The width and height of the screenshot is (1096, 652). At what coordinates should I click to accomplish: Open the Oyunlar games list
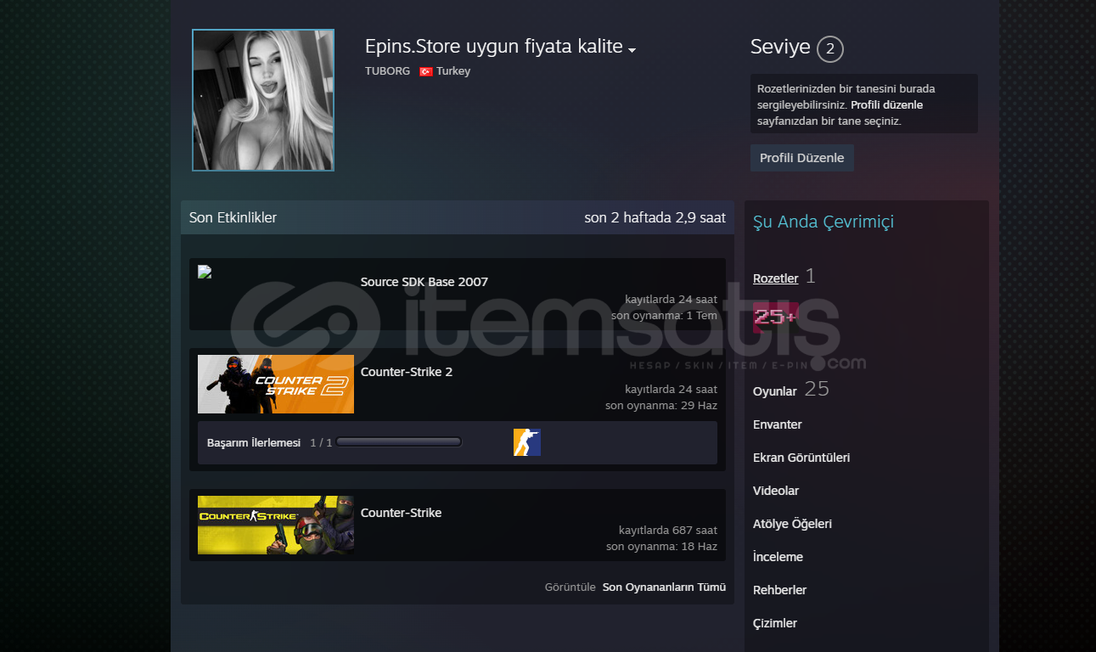click(x=774, y=391)
